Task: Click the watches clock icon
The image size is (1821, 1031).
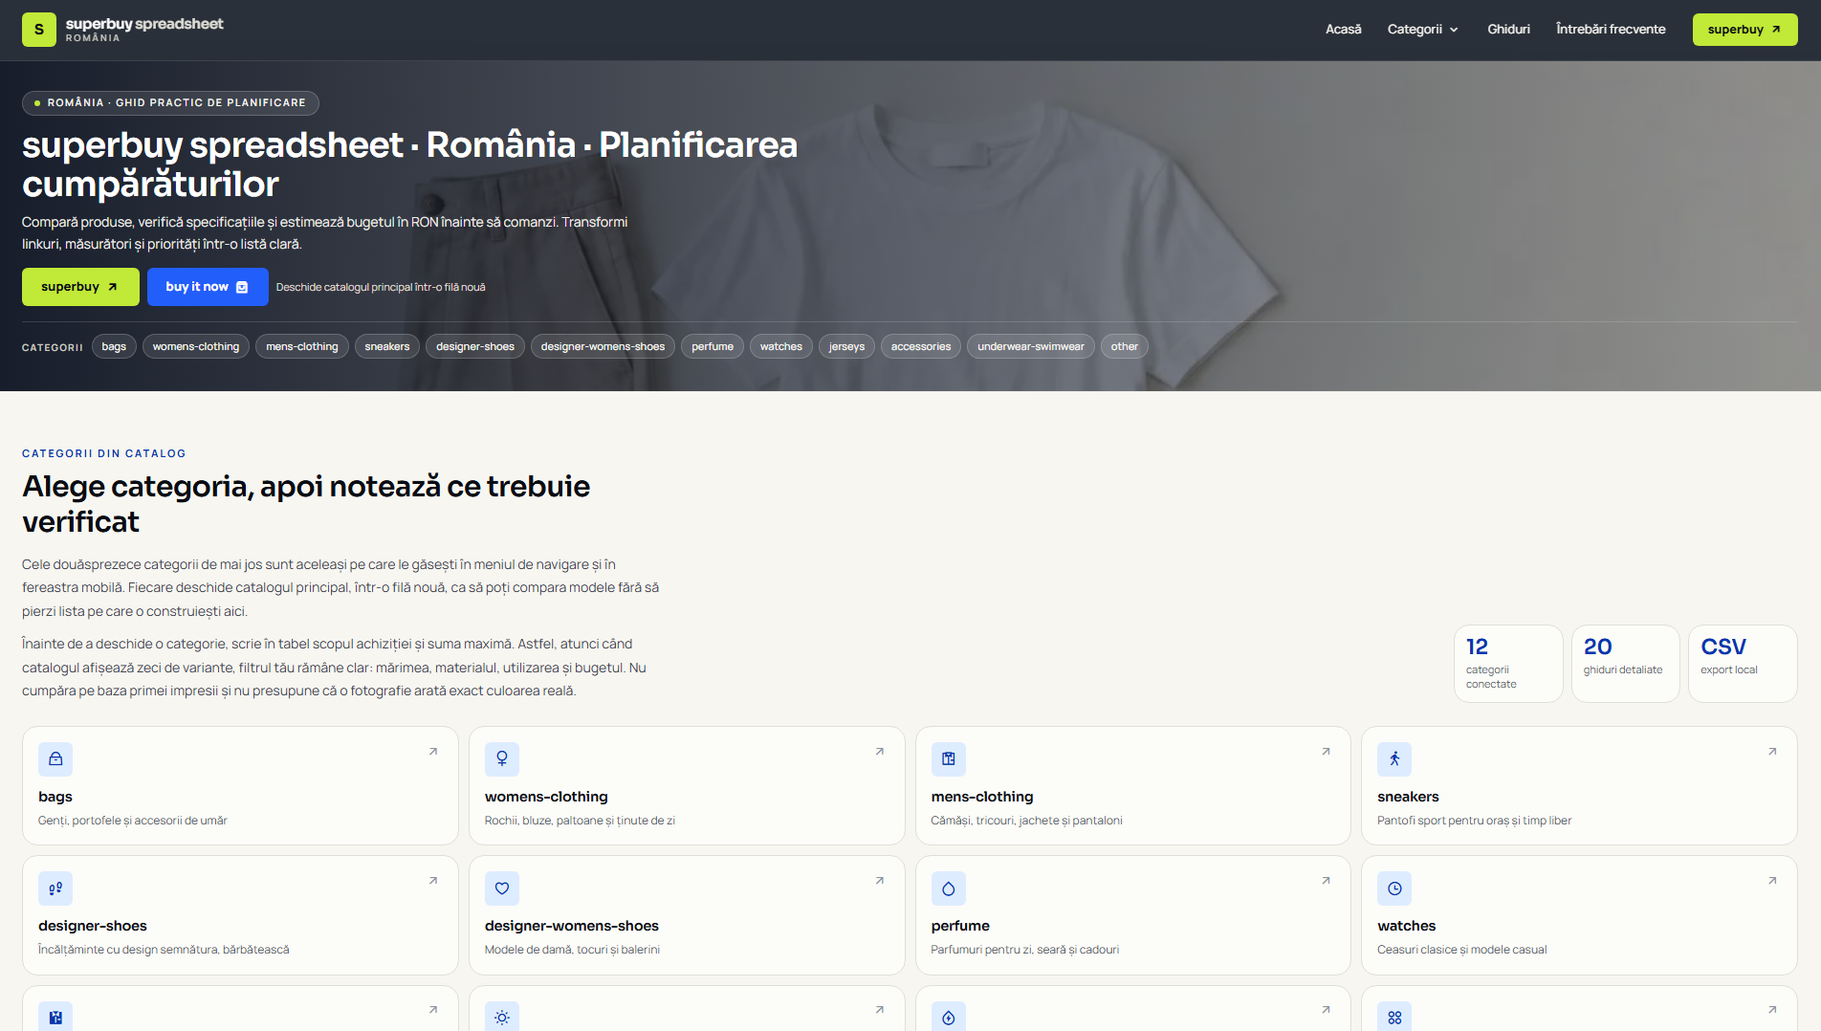Action: [x=1394, y=888]
